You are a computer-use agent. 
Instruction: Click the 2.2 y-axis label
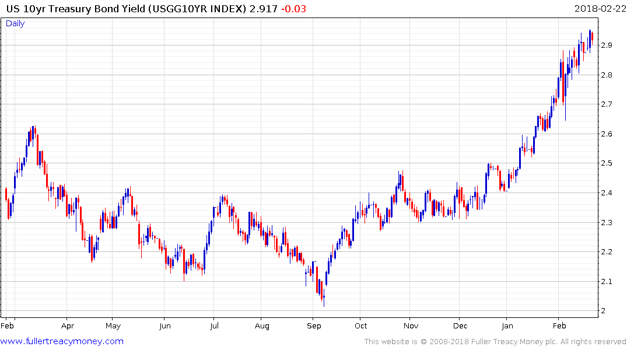point(607,251)
